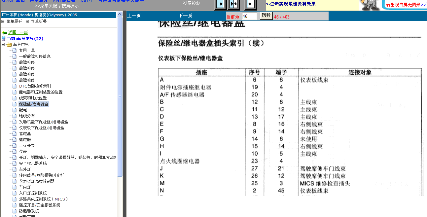
Task: Click the document icon beside 防起动系统
Action: coord(14,211)
